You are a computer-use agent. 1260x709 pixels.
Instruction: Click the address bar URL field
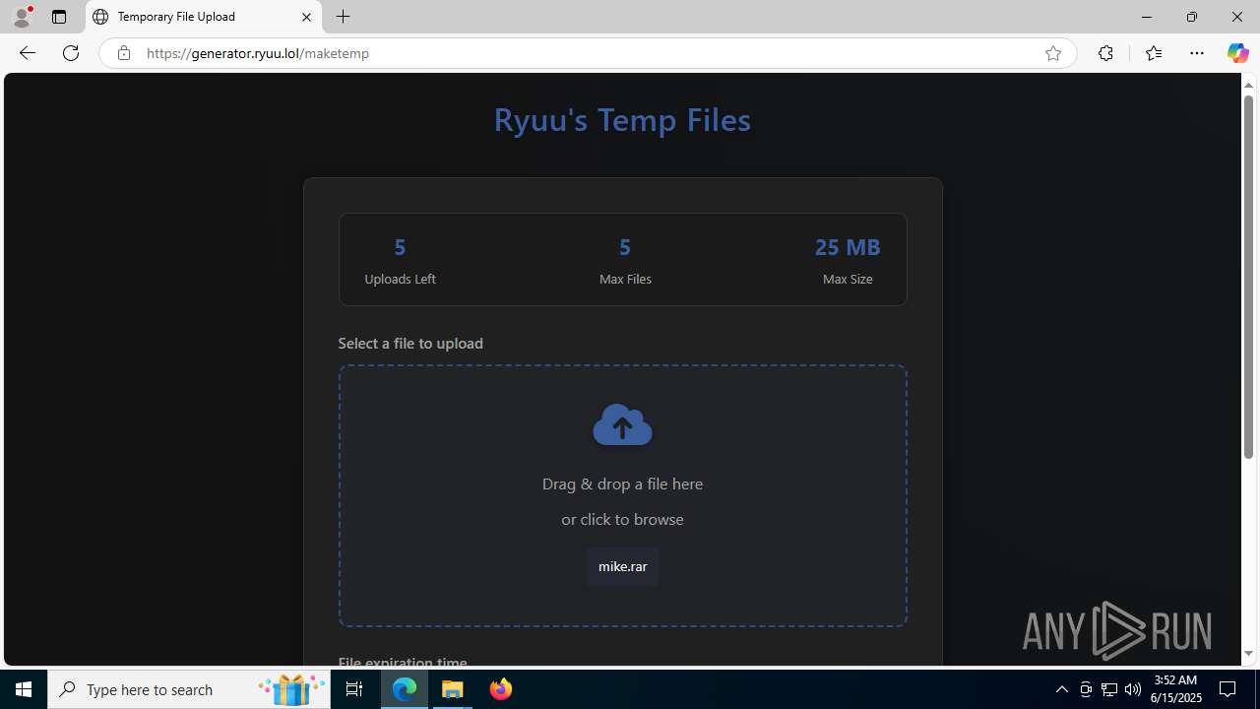(586, 53)
